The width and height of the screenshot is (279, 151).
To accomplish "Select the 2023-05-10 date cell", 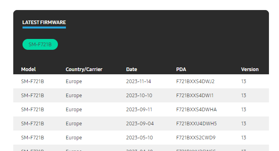I will (139, 137).
